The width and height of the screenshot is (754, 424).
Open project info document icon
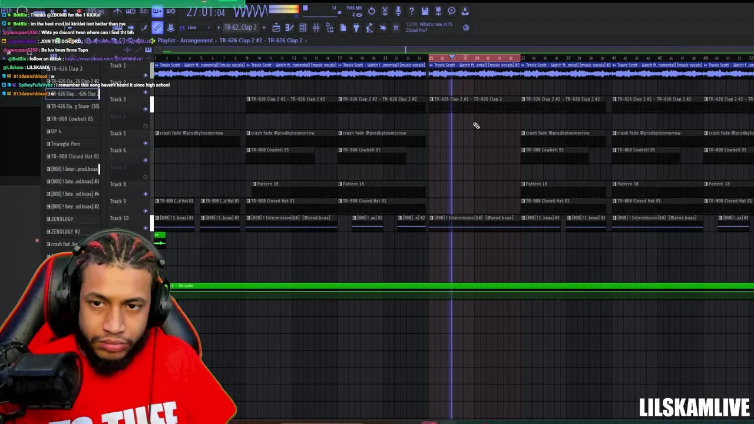pos(343,28)
